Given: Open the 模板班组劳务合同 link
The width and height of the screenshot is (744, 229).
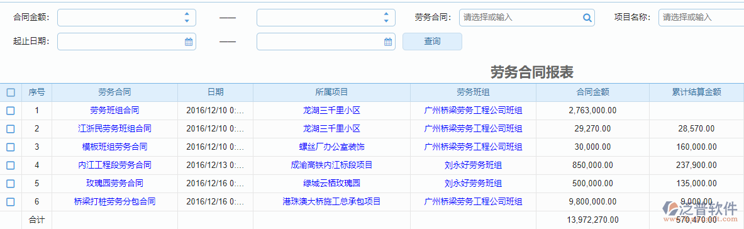Looking at the screenshot, I should coord(114,147).
